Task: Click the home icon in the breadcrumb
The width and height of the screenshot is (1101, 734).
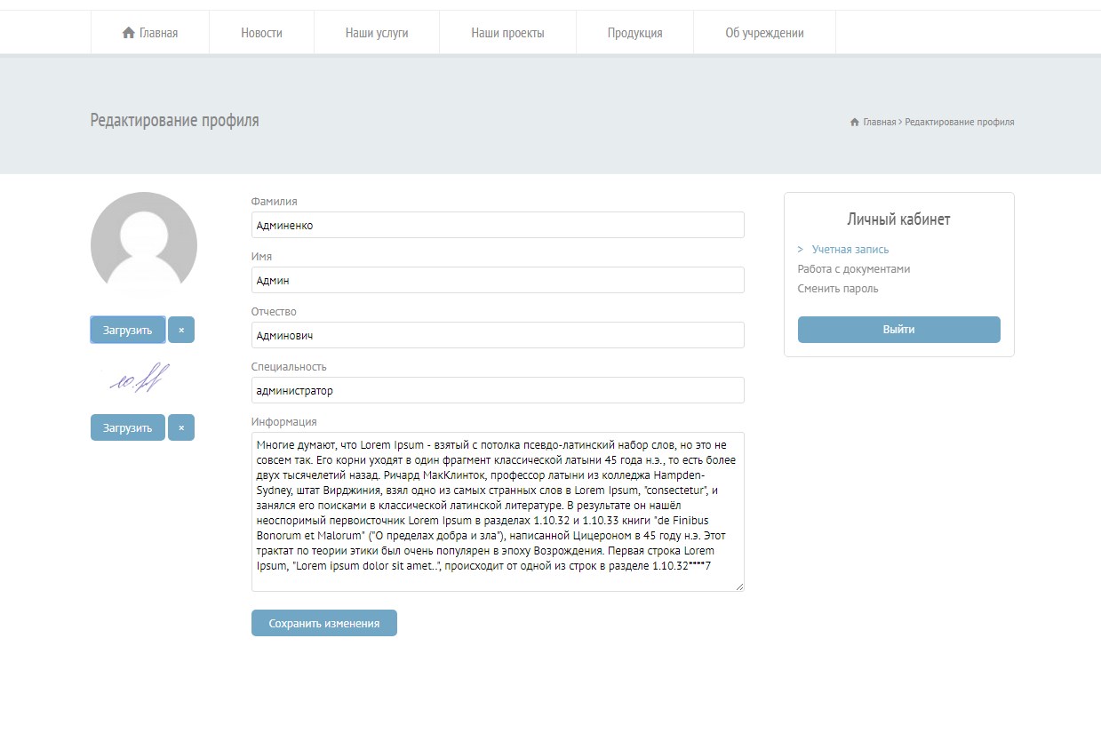Action: 855,122
